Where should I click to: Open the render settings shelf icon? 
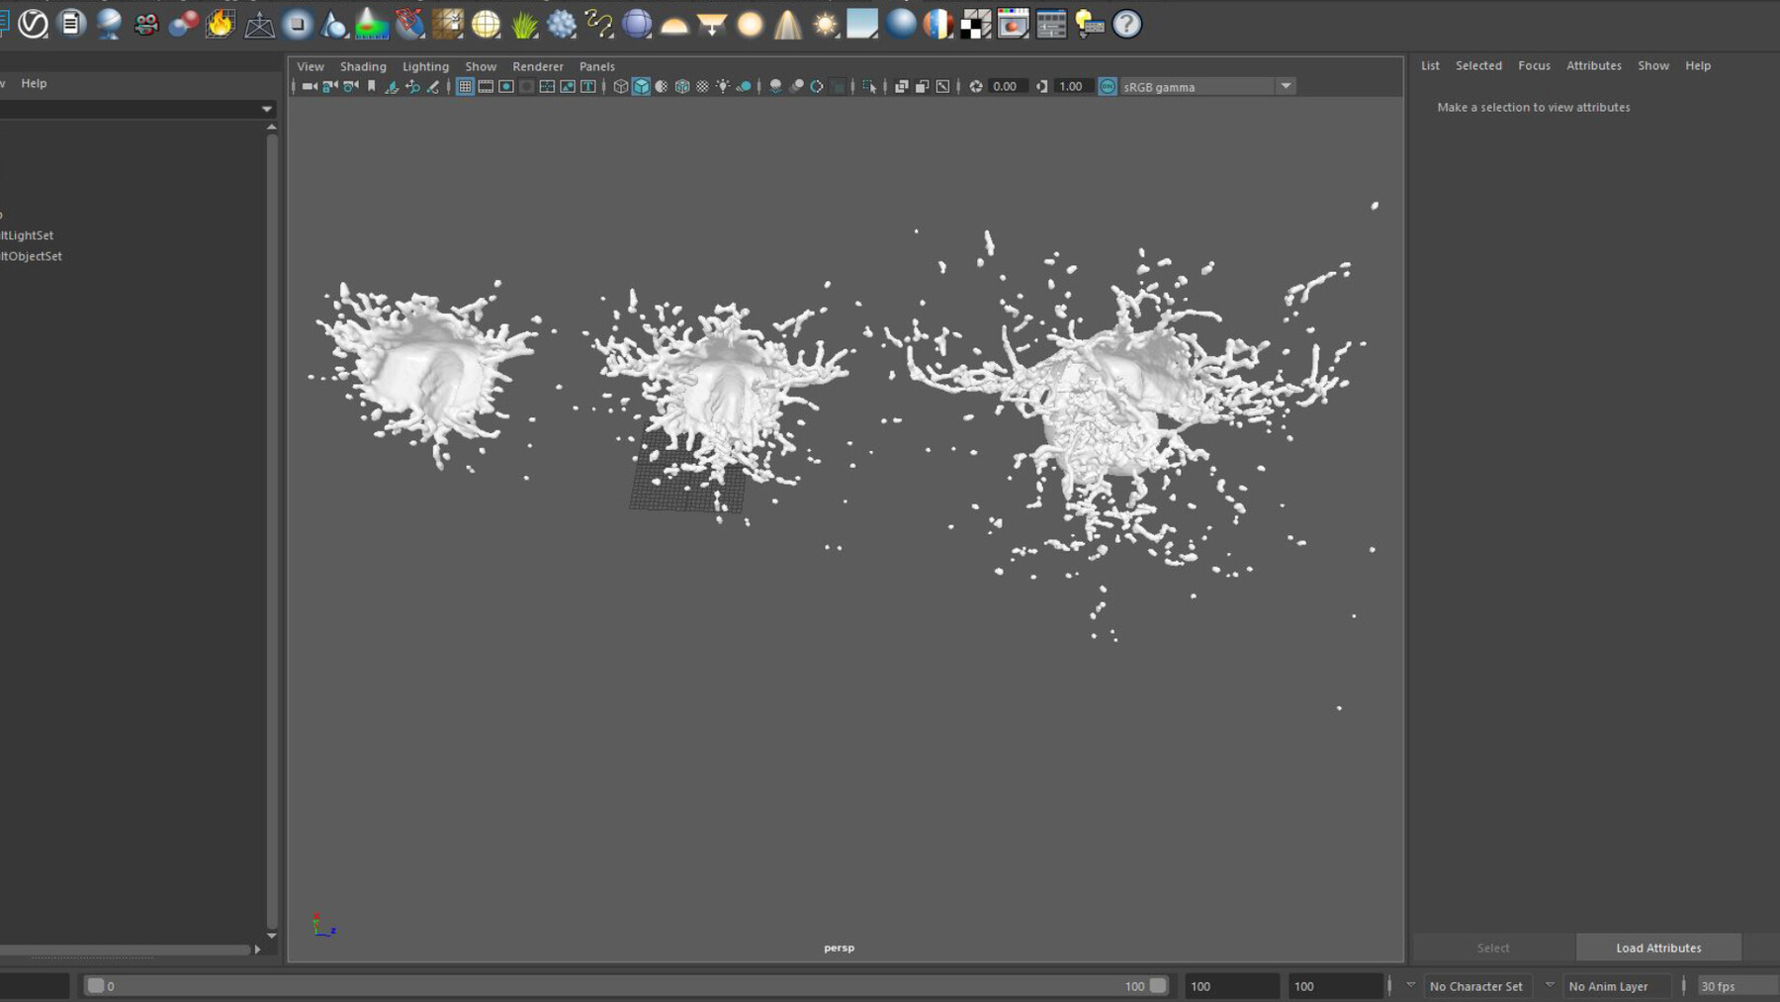1051,24
